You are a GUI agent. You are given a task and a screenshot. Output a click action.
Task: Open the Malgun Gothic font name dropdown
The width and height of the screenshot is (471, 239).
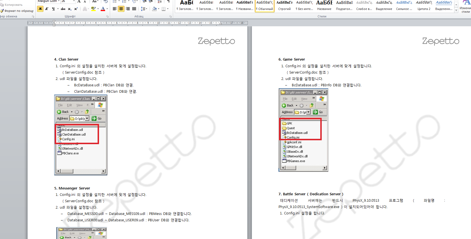tap(59, 1)
